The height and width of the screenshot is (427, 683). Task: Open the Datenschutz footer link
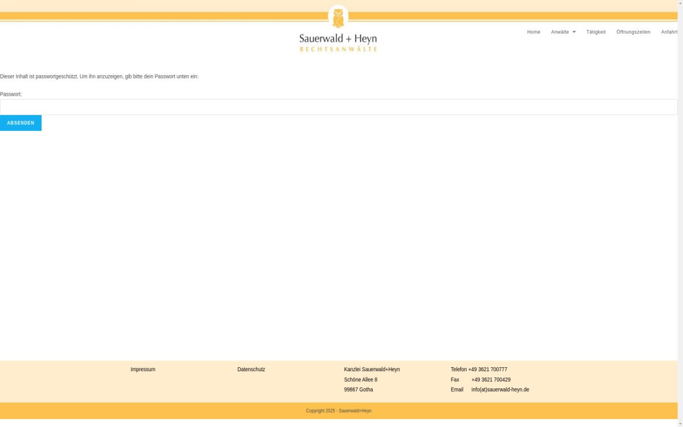pyautogui.click(x=251, y=369)
